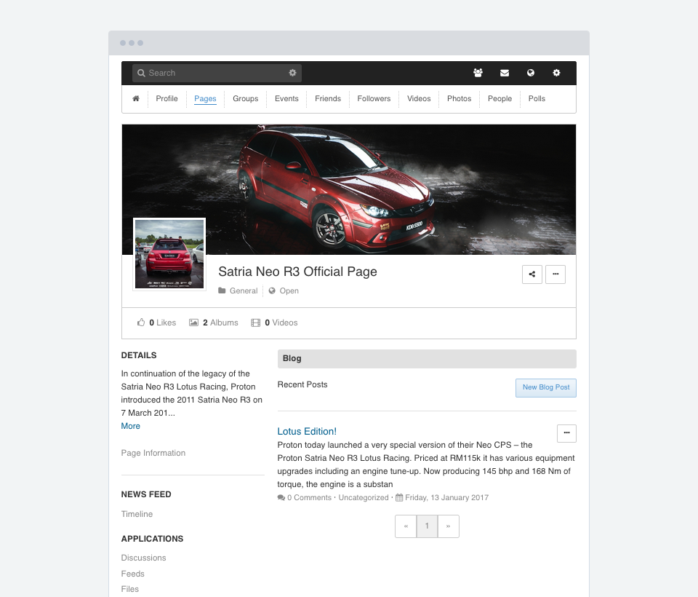
Task: Open the Photos tab
Action: click(459, 99)
